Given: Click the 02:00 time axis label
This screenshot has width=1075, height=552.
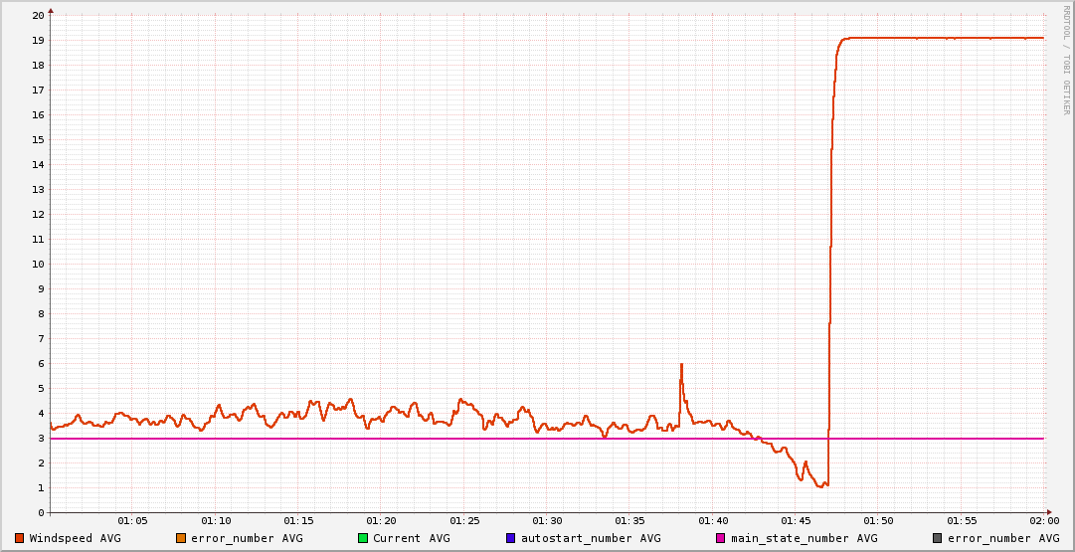Looking at the screenshot, I should [x=1044, y=521].
